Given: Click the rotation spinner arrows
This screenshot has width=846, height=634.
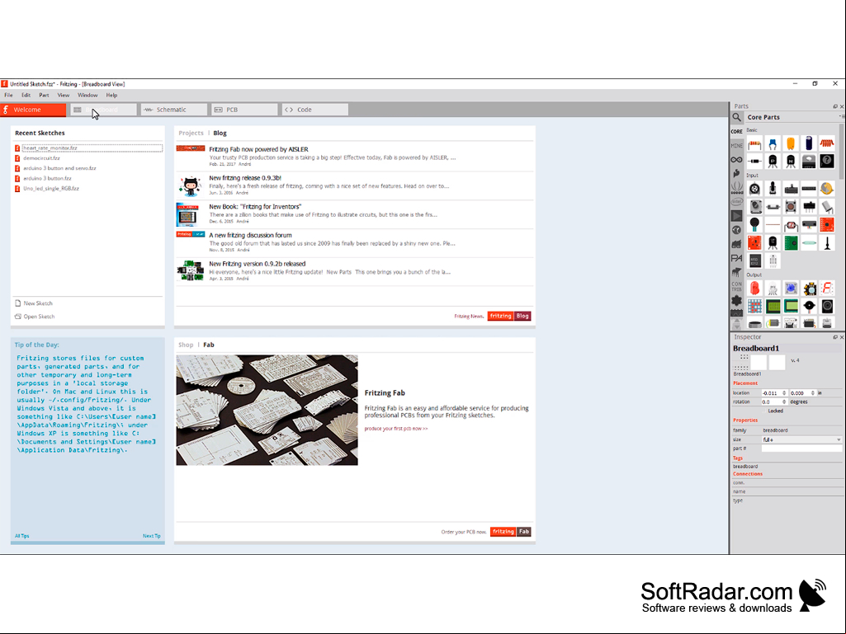Looking at the screenshot, I should pos(784,402).
